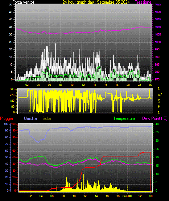Click the green 'Temperatura' legend label
This screenshot has width=169, height=201.
tap(124, 118)
